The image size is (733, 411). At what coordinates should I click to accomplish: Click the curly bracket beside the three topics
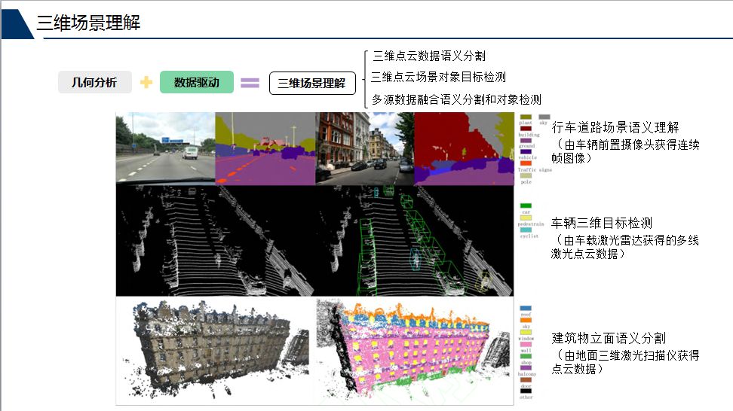365,79
